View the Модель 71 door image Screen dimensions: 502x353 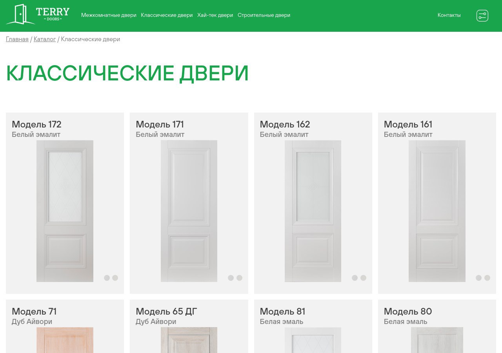[65, 340]
